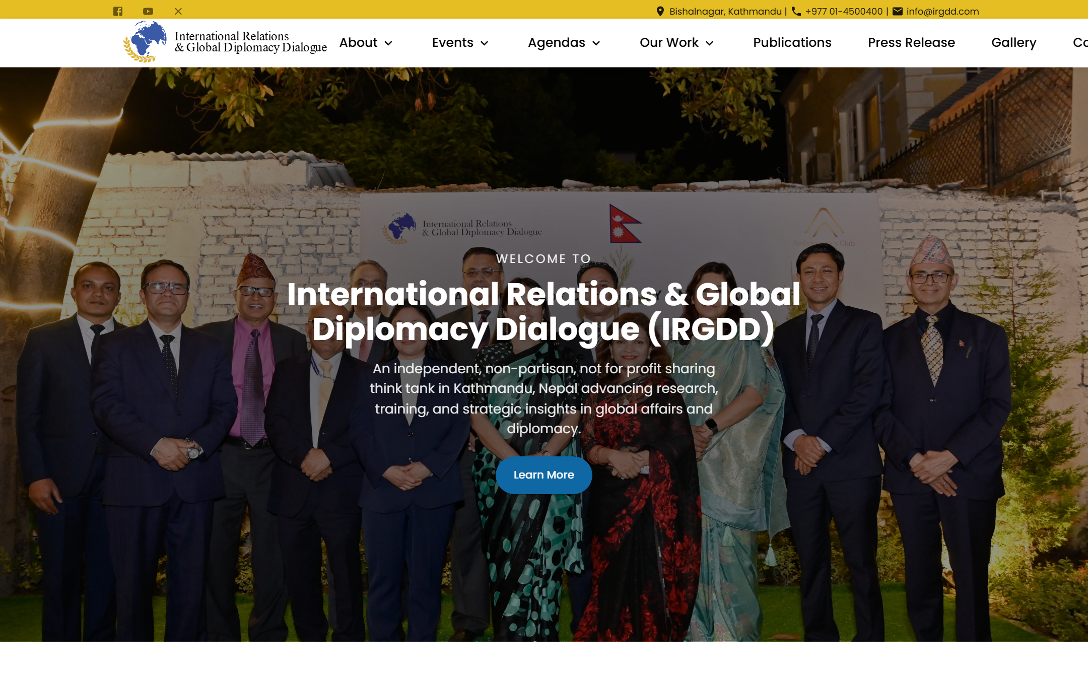Expand the Agendas dropdown chevron
The height and width of the screenshot is (680, 1088).
pyautogui.click(x=596, y=43)
